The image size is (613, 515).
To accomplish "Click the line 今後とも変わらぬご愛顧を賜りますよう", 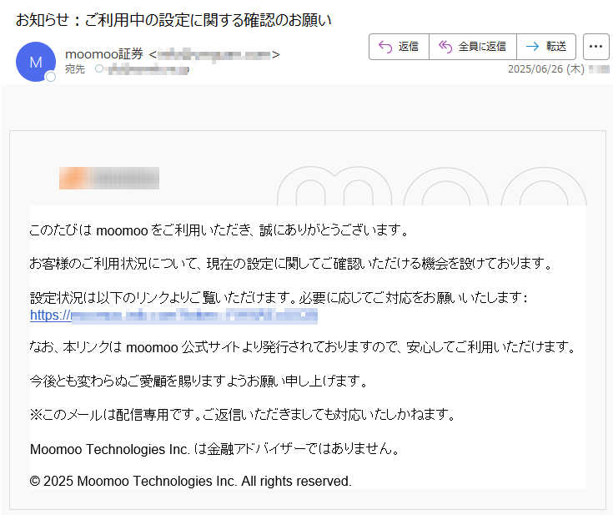I will coord(198,381).
